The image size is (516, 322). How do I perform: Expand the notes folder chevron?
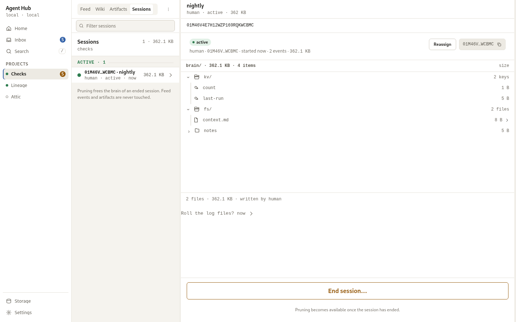[189, 131]
